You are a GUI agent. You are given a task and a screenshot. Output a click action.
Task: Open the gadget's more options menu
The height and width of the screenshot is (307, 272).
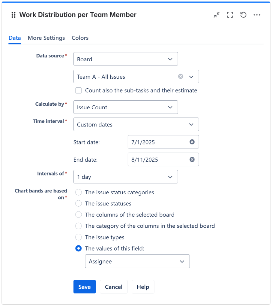(257, 15)
